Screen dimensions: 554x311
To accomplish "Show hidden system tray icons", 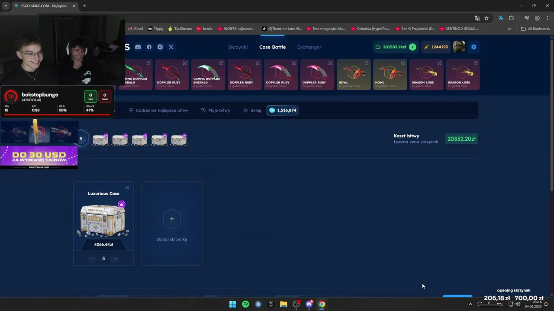I will click(x=470, y=304).
